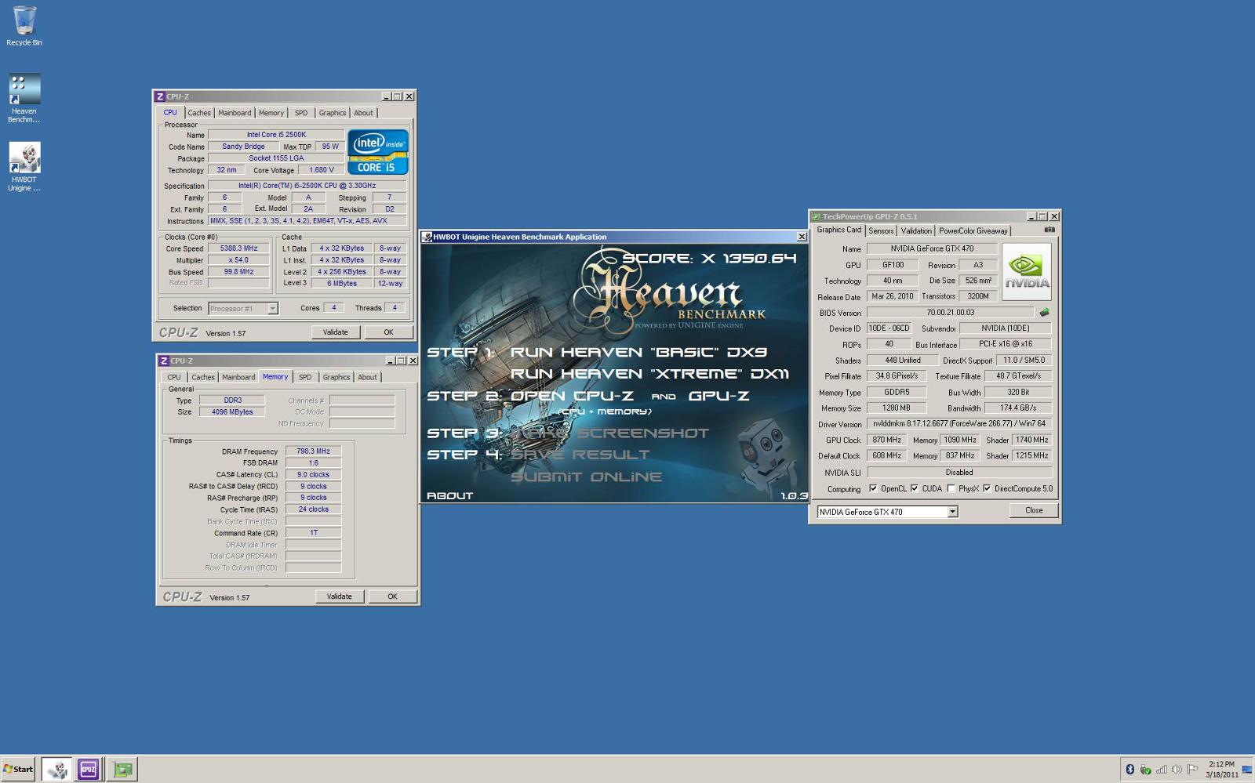Click OK in upper CPU-Z window
This screenshot has width=1255, height=783.
pyautogui.click(x=388, y=332)
